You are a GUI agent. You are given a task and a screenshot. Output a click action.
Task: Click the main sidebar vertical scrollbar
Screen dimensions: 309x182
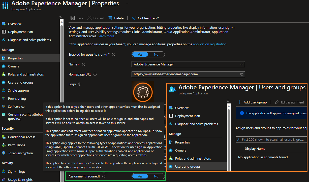pyautogui.click(x=61, y=101)
